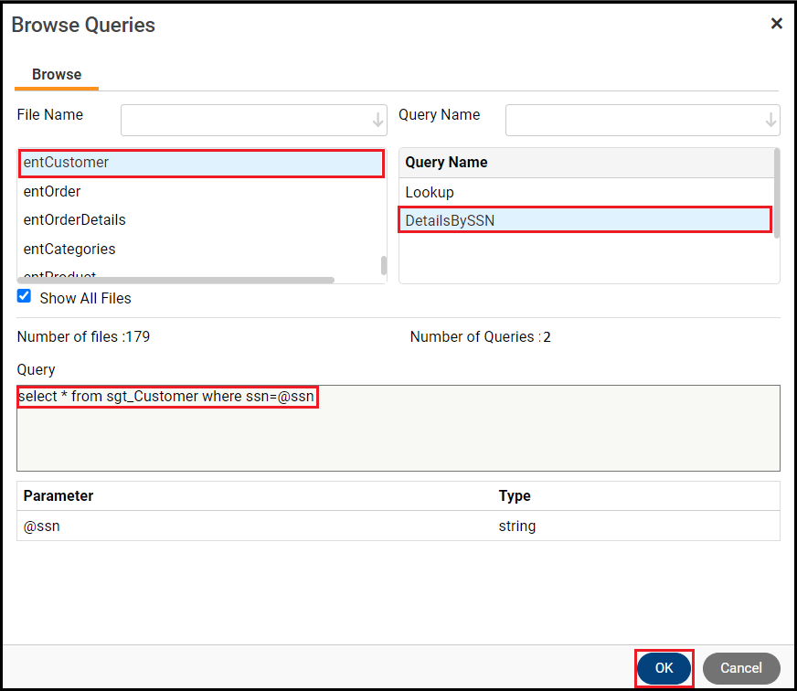Viewport: 797px width, 691px height.
Task: Close the Browse Queries dialog
Action: coord(776,24)
